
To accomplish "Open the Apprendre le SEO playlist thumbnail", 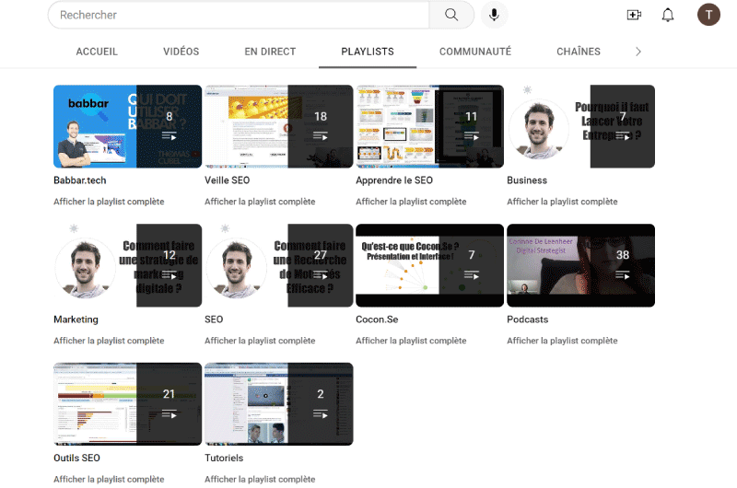I will pos(429,126).
